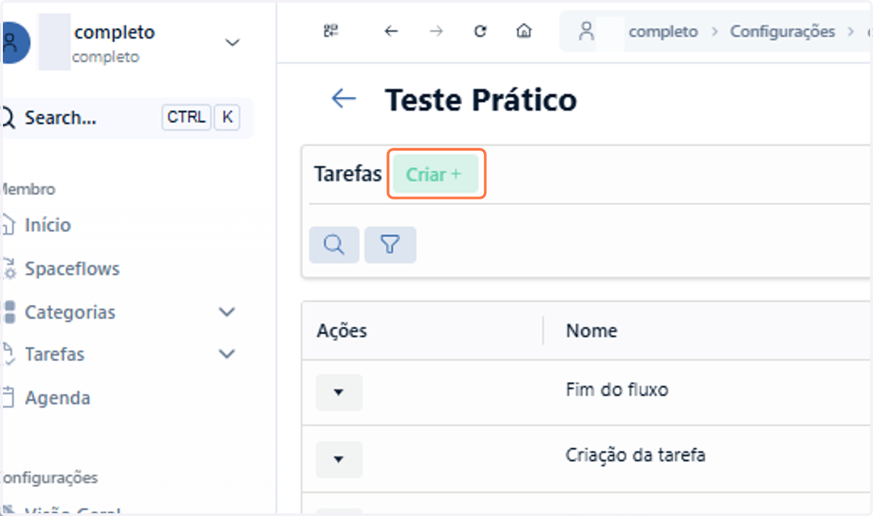This screenshot has width=873, height=516.
Task: Click the user icon in the breadcrumb
Action: click(x=586, y=31)
